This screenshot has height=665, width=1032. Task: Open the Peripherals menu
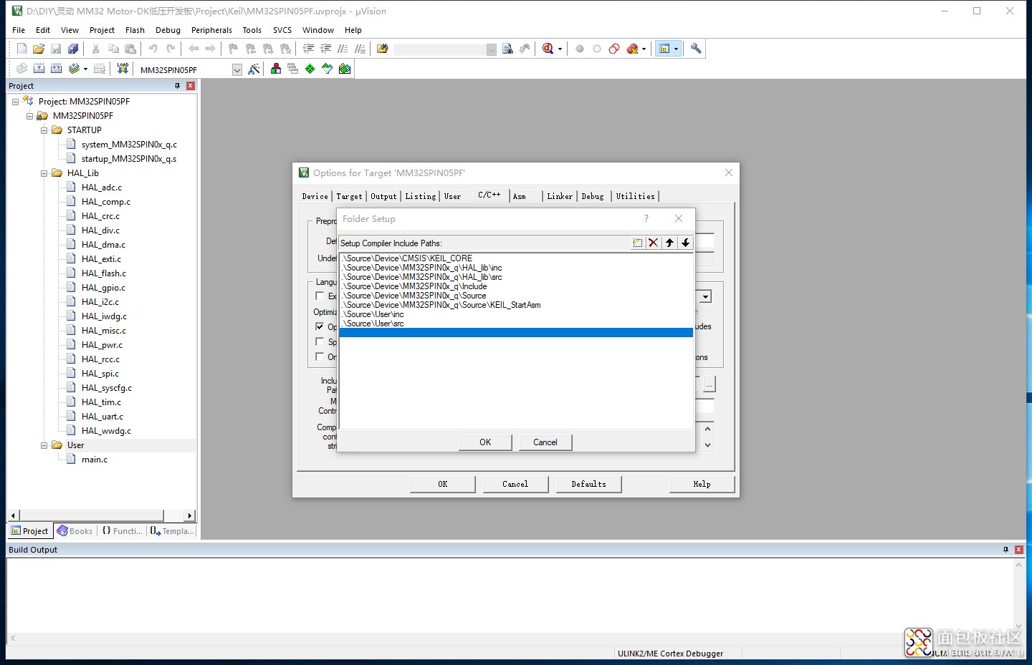click(x=211, y=30)
